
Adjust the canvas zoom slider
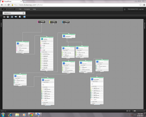(x=139, y=111)
